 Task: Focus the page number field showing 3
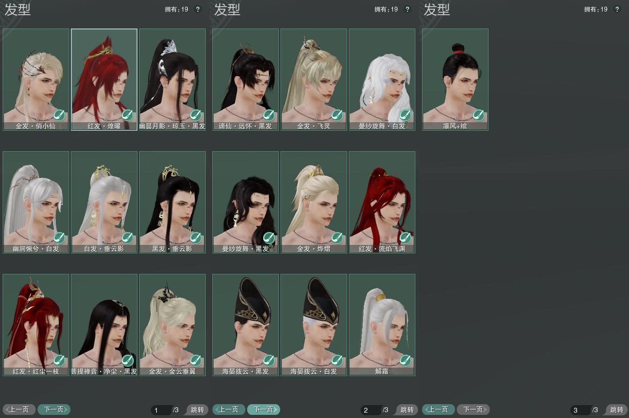[x=580, y=410]
